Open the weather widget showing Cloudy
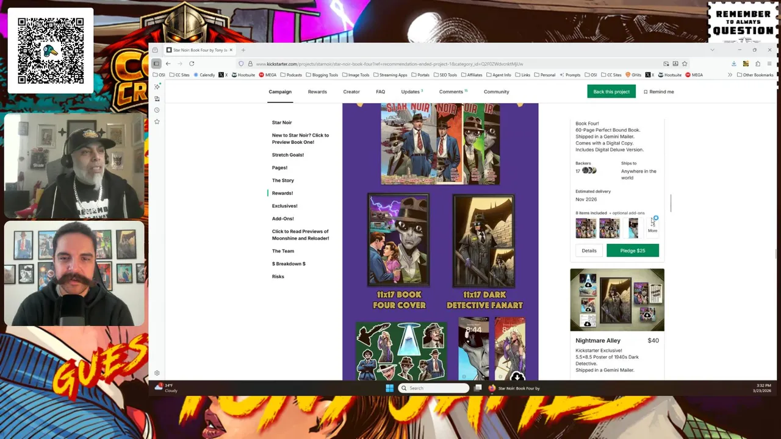This screenshot has height=439, width=781. pyautogui.click(x=166, y=388)
